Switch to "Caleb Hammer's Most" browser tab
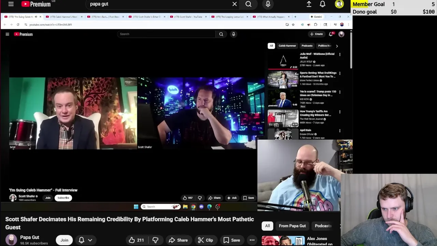This screenshot has width=437, height=246. coord(63,17)
